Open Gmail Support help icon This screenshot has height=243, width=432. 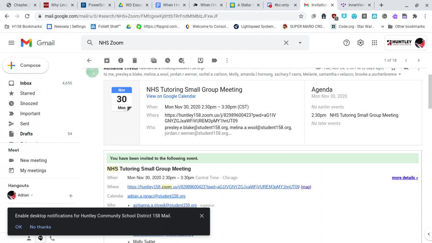coord(347,43)
